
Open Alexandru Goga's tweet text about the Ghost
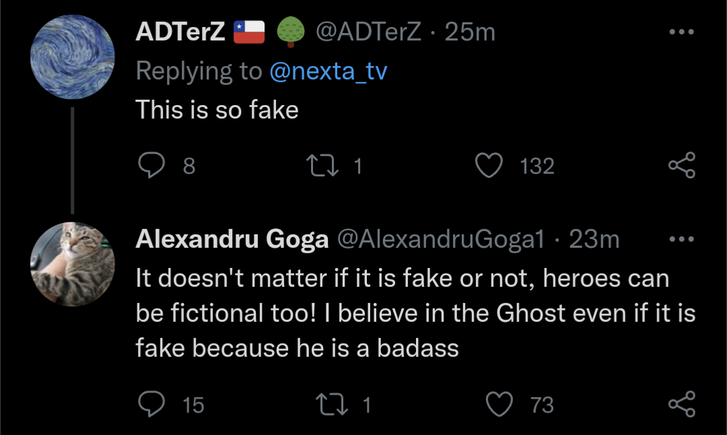coord(404,313)
